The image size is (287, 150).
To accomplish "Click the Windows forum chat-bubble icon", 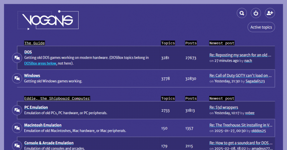I will tap(17, 78).
